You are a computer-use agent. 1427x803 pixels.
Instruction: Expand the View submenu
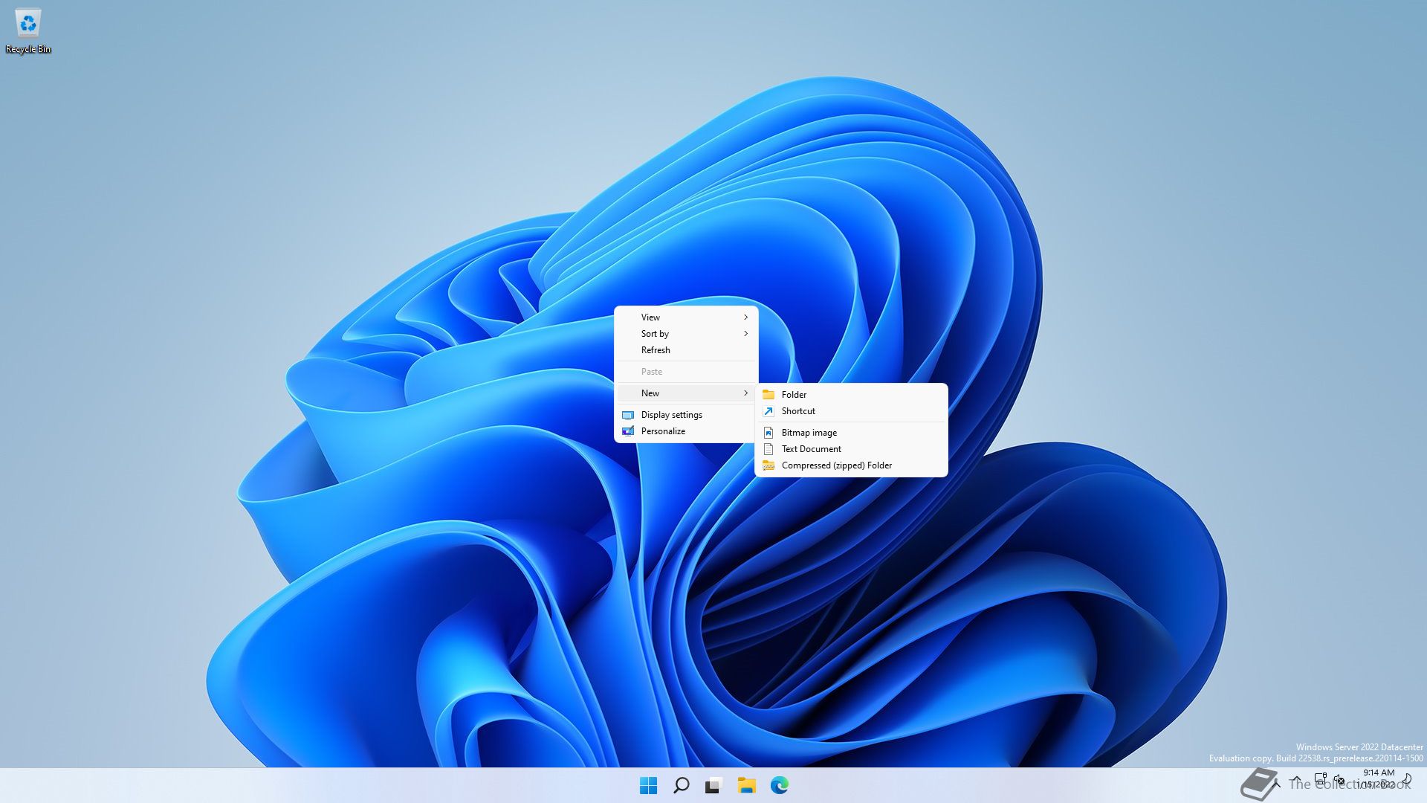pyautogui.click(x=686, y=317)
